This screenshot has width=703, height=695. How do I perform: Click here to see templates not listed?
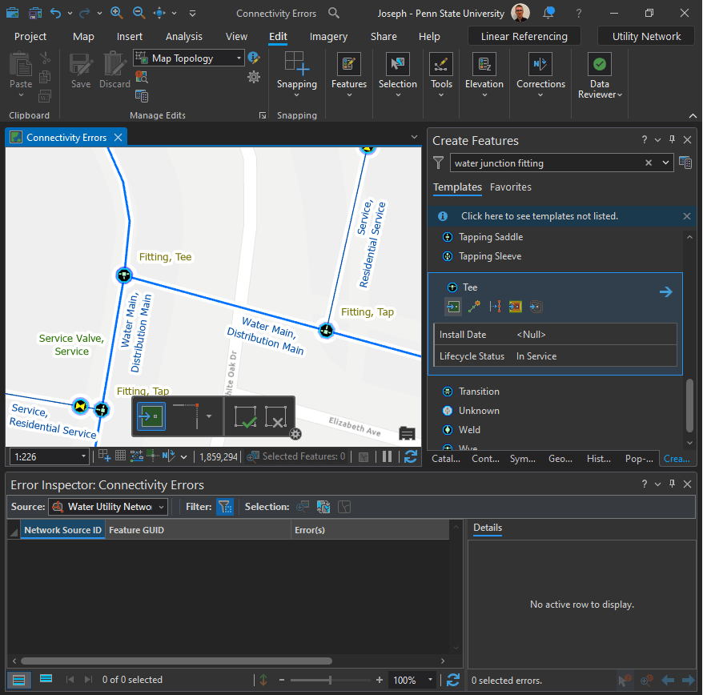[x=539, y=216]
